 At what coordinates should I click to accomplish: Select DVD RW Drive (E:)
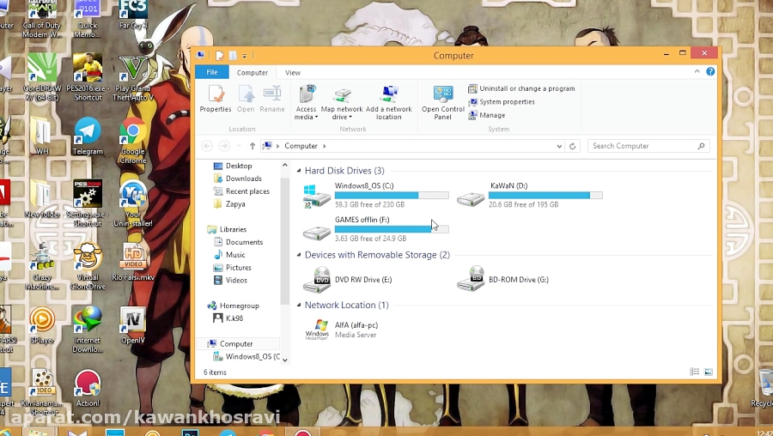pos(348,279)
